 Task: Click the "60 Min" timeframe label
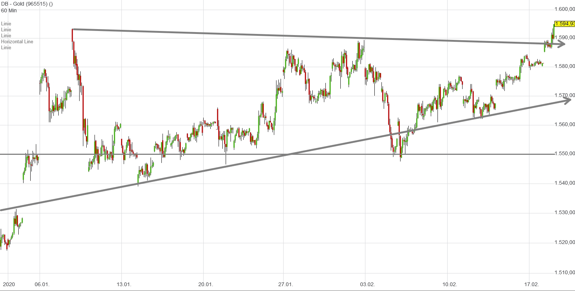pos(9,10)
